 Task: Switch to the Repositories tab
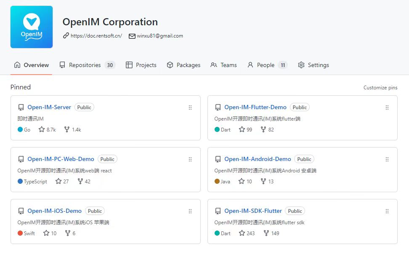(87, 65)
